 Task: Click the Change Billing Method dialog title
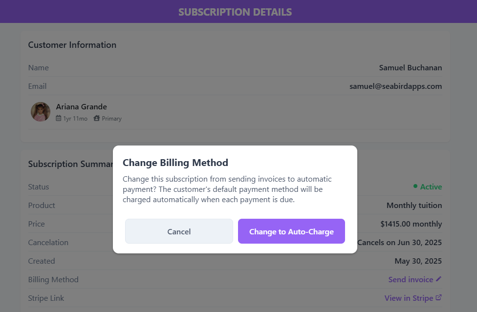coord(175,163)
